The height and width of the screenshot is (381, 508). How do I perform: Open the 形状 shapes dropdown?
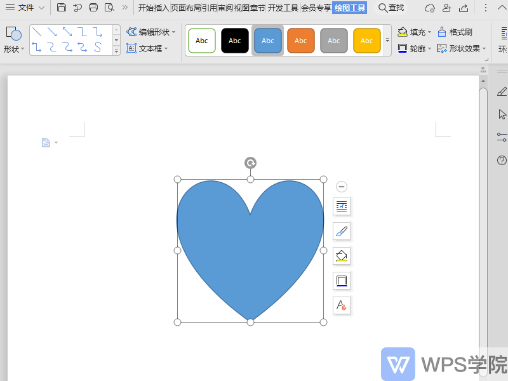(14, 40)
